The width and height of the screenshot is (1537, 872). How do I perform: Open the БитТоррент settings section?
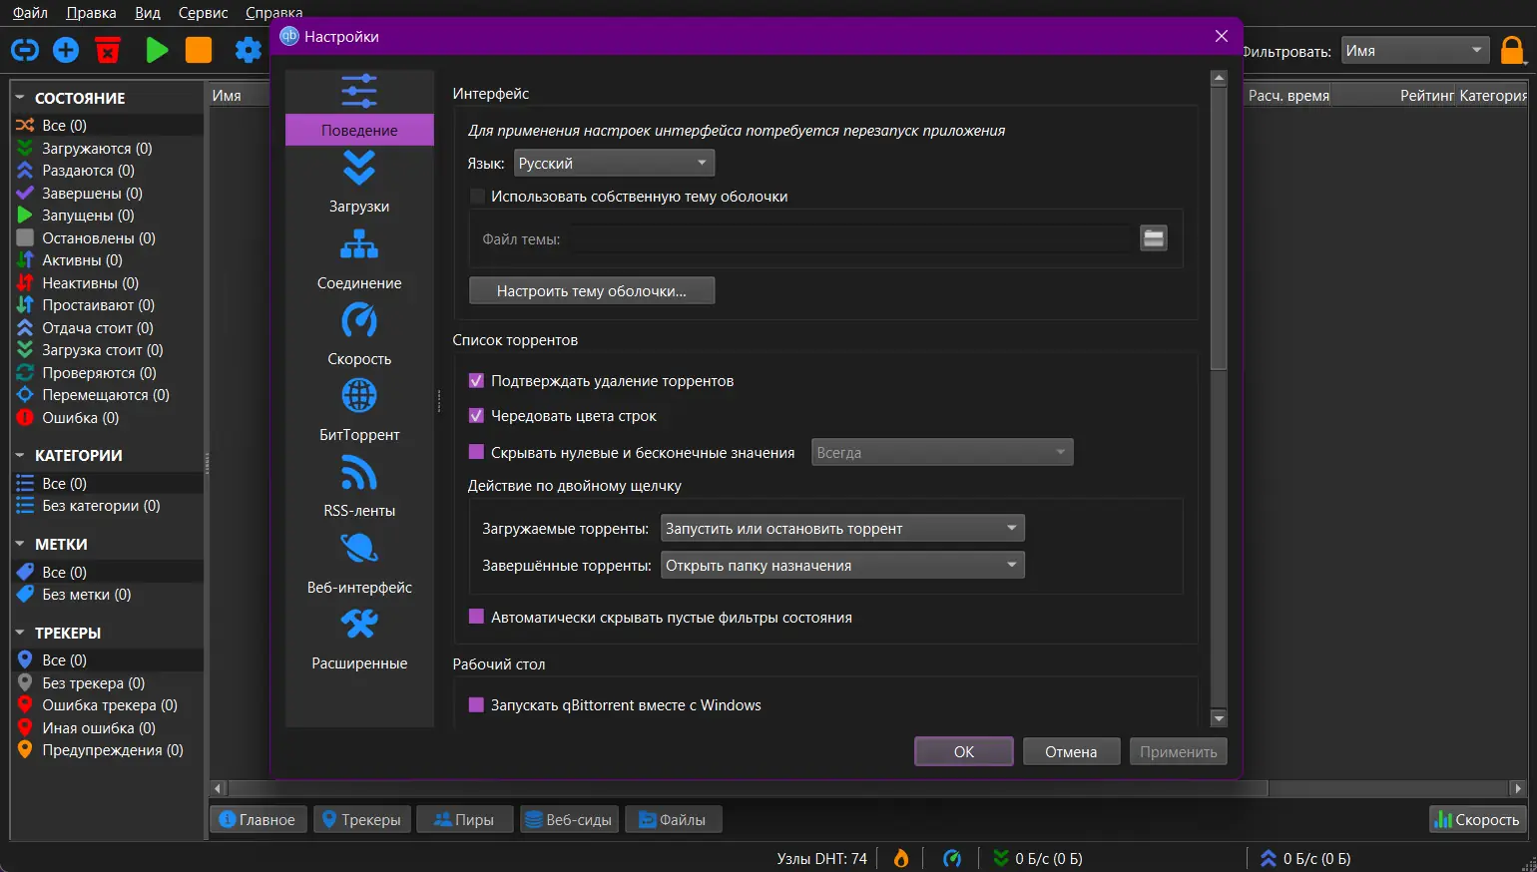pyautogui.click(x=359, y=410)
